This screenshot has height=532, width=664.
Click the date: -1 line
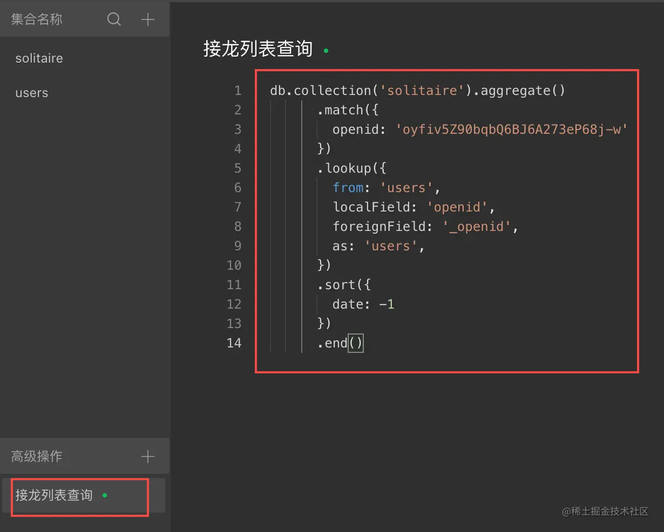point(363,304)
